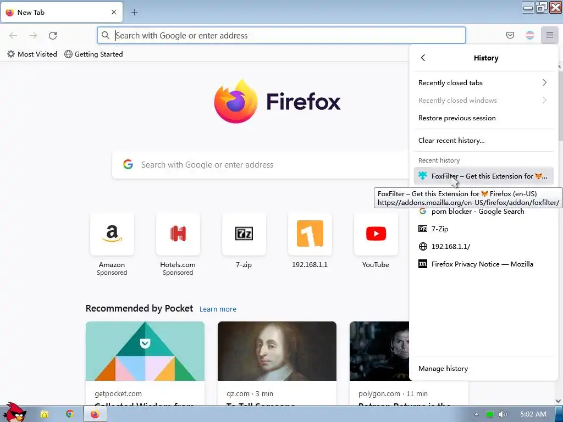Click the taskbar clock showing 5:02 AM
Viewport: 563px width, 422px height.
(533, 414)
